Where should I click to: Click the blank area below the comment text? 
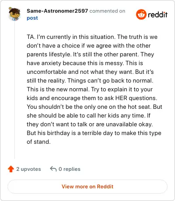[93, 153]
